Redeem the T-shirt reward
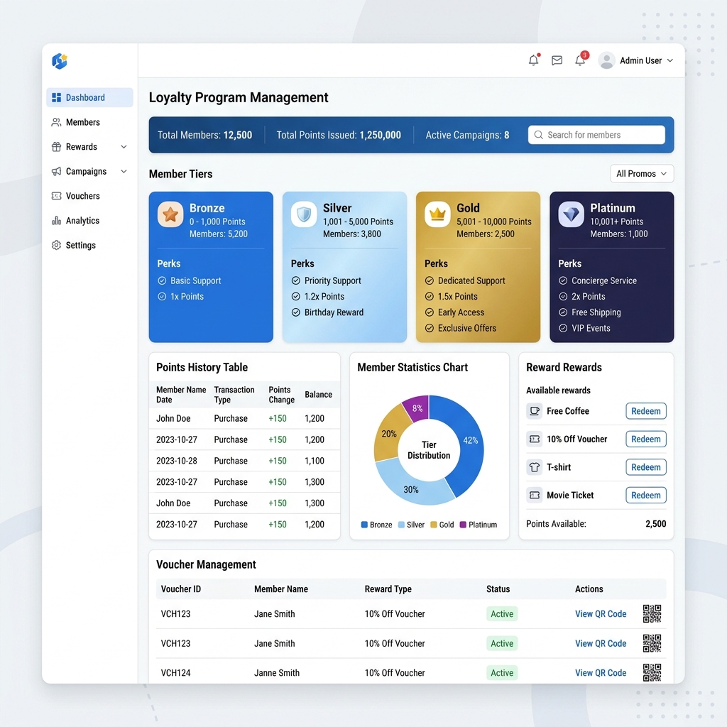Screen dimensions: 727x727 pyautogui.click(x=646, y=467)
